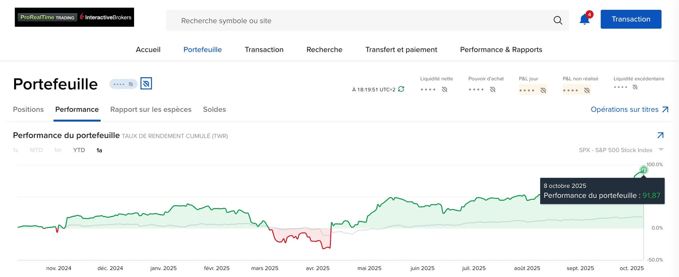Show the masked account number pill

[123, 84]
